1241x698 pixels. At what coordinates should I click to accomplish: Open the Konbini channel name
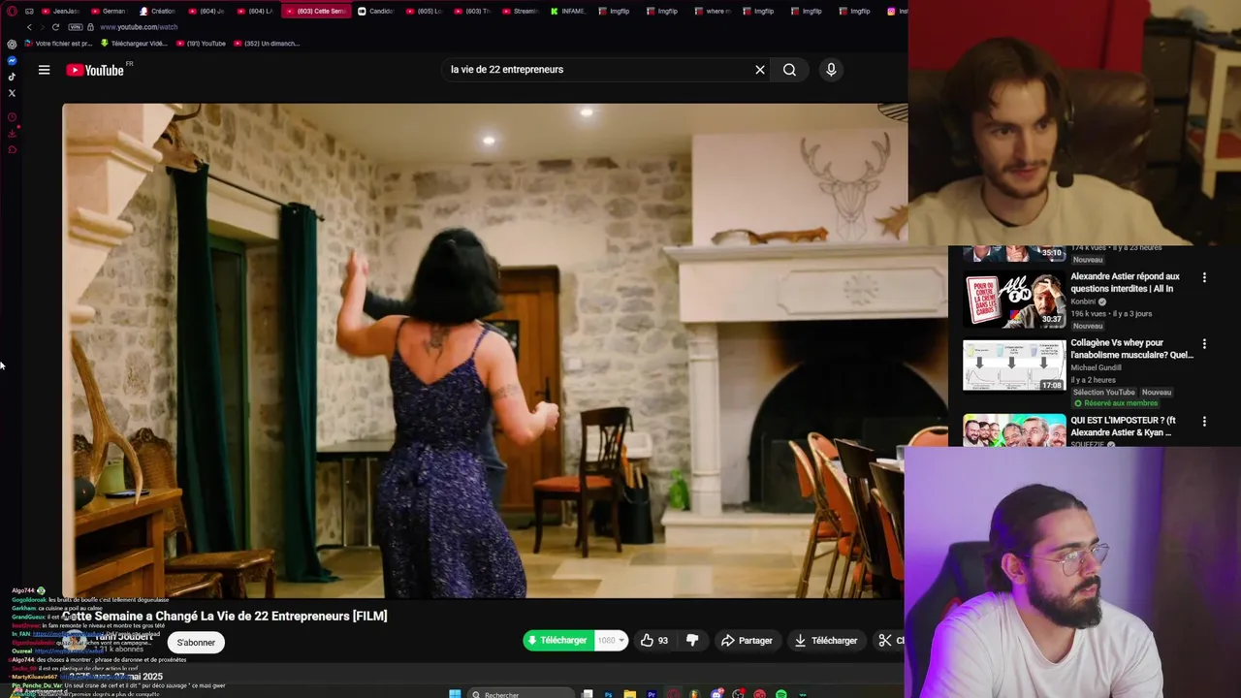point(1084,301)
